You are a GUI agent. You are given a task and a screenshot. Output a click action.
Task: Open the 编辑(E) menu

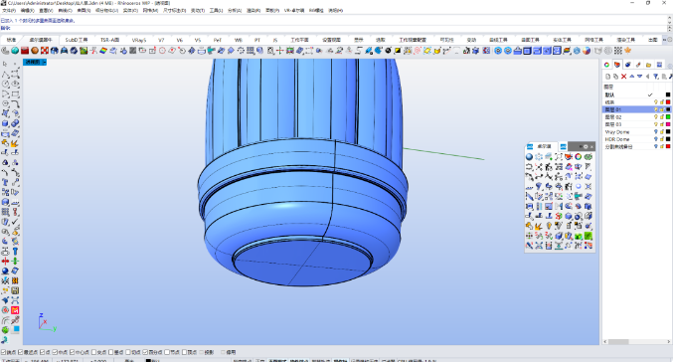[x=28, y=10]
